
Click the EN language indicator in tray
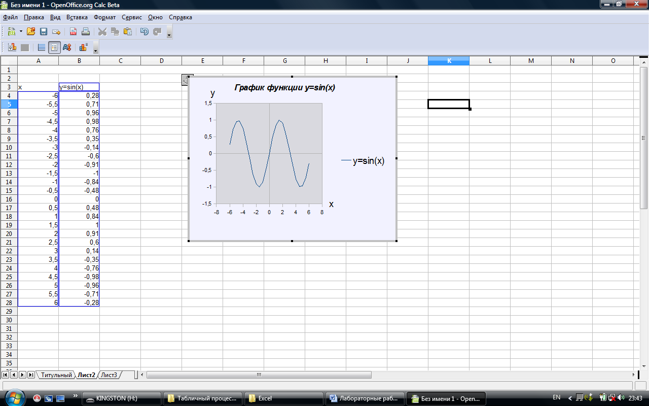(556, 397)
